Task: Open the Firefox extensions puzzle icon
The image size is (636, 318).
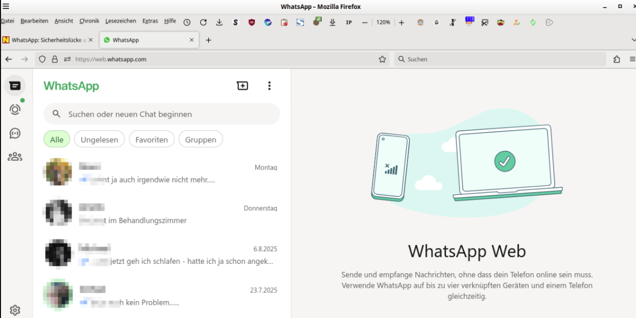Action: [617, 59]
